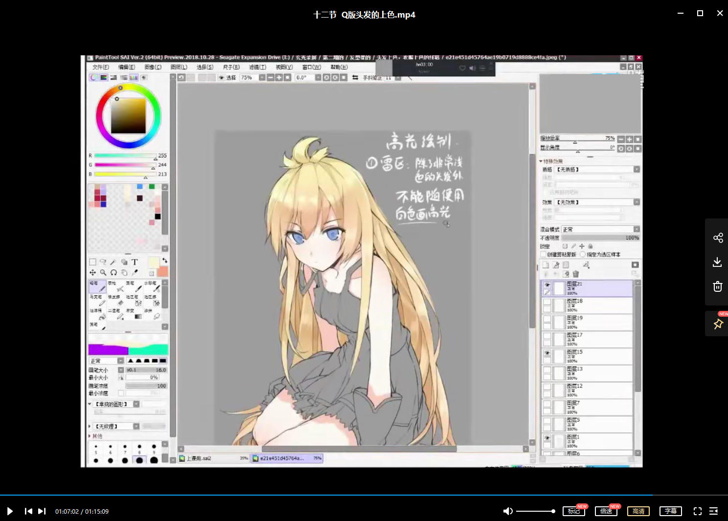This screenshot has width=728, height=521.
Task: Enter fullscreen video mode
Action: (x=698, y=511)
